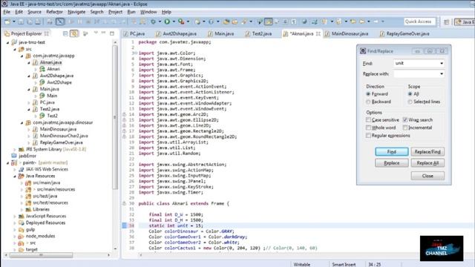Select All scope radio button
The height and width of the screenshot is (267, 475).
(x=410, y=94)
